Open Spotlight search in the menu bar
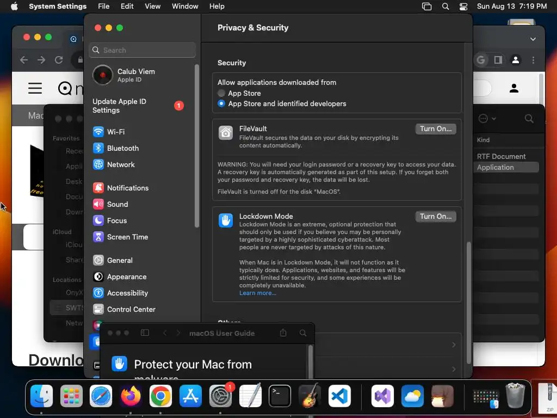557x418 pixels. coord(445,7)
